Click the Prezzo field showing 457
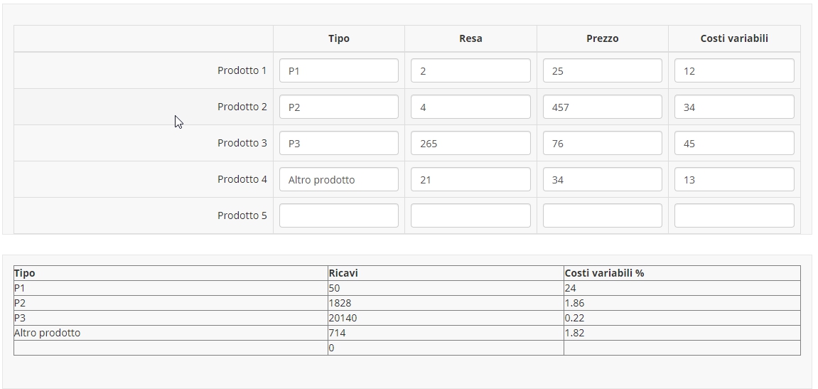Viewport: 818px width, 389px height. pos(602,107)
